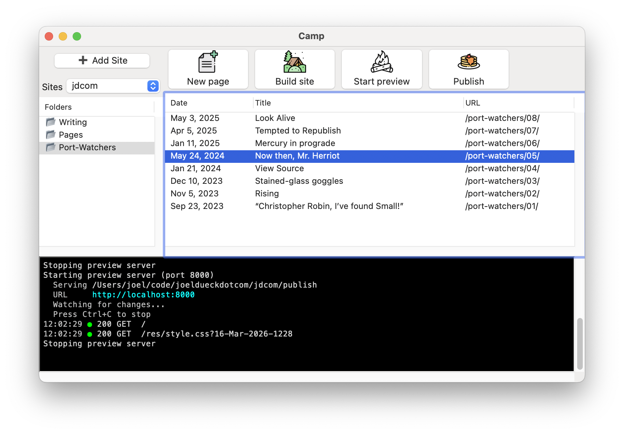This screenshot has width=624, height=434.
Task: Open the localhost:8000 link in console
Action: tap(143, 295)
